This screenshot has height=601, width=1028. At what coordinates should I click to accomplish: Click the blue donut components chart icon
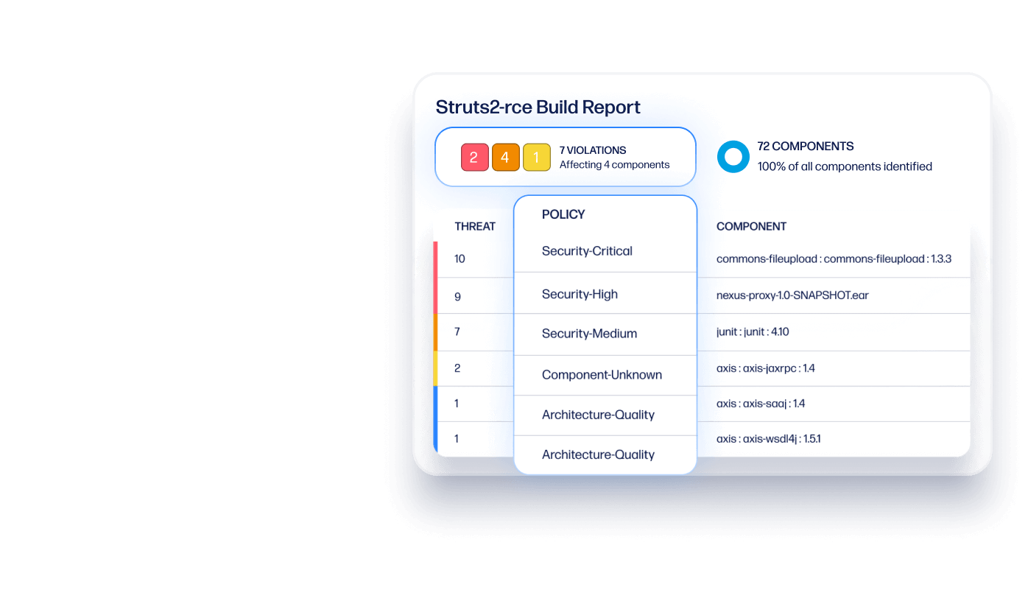point(733,157)
